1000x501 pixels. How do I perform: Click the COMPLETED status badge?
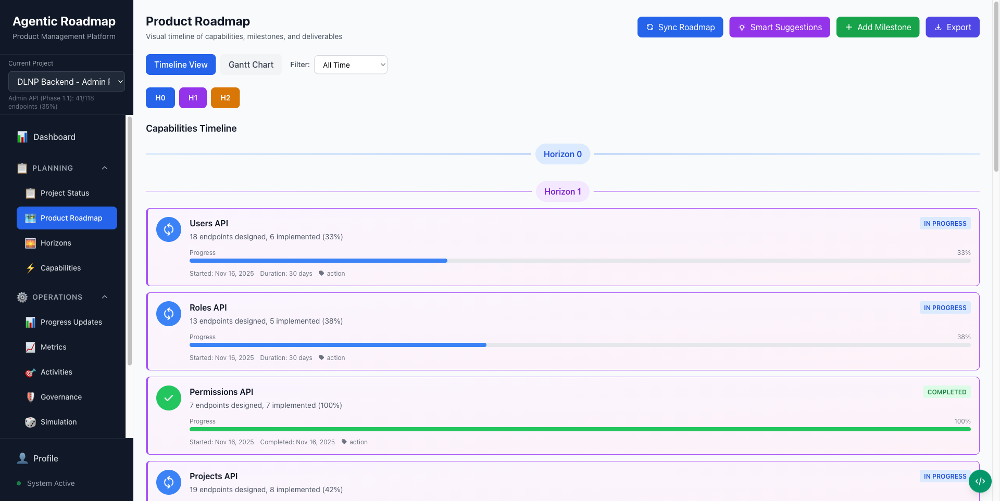(947, 392)
